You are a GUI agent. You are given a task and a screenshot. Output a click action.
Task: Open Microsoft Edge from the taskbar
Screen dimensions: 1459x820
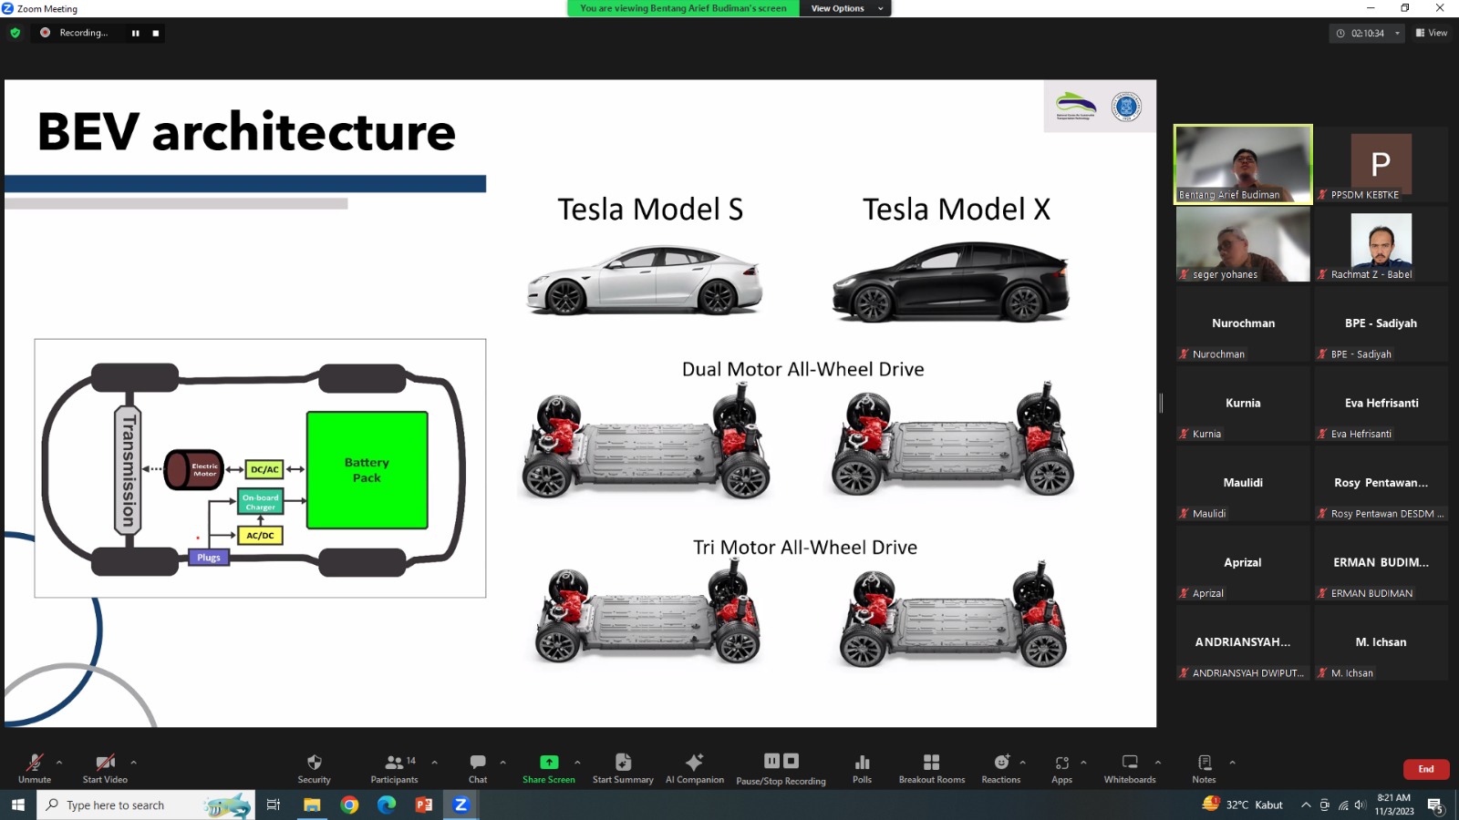pos(387,805)
